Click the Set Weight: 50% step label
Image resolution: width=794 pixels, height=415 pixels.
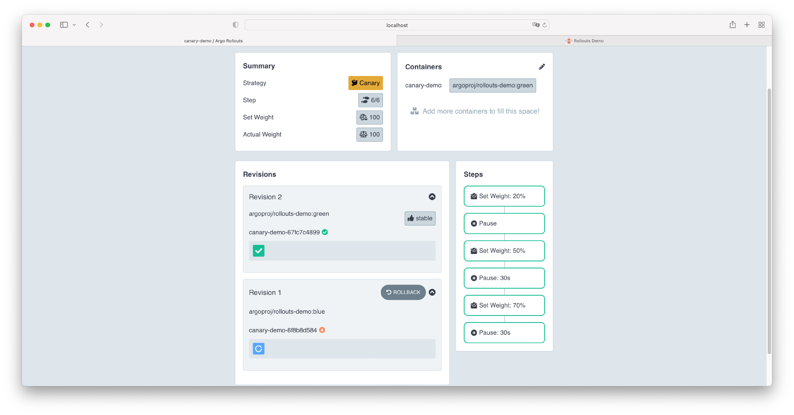(x=502, y=251)
